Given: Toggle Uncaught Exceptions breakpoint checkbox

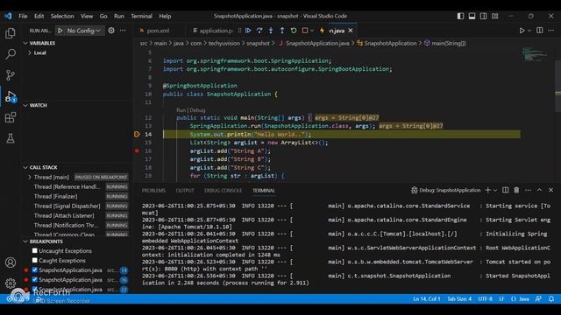Looking at the screenshot, I should click(35, 251).
